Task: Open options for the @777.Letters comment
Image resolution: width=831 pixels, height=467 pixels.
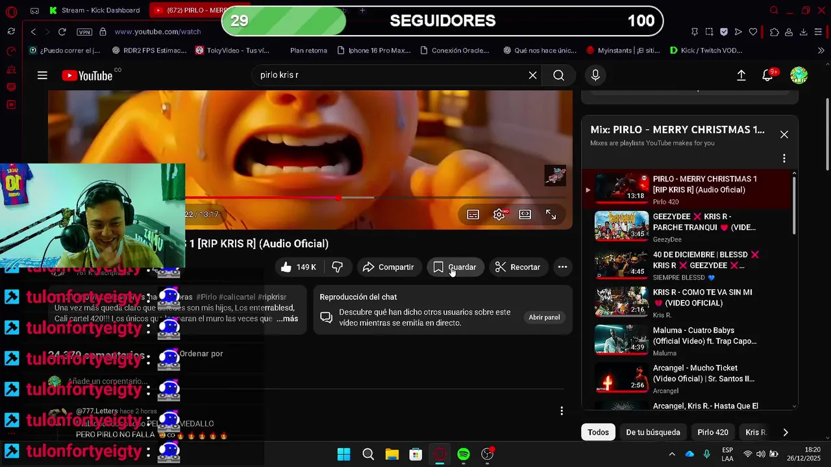Action: [562, 411]
